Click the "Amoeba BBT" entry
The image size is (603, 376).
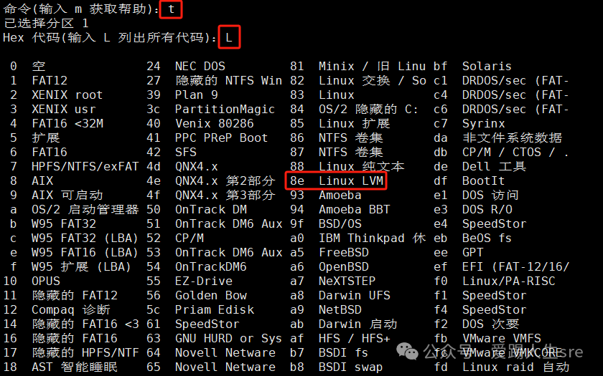click(x=355, y=209)
